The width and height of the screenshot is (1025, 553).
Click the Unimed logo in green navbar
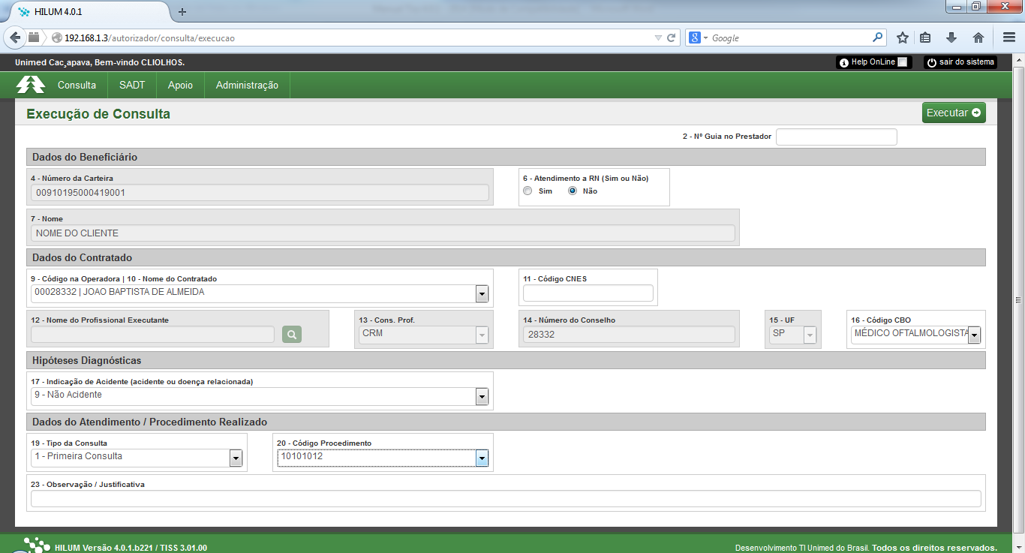point(31,85)
